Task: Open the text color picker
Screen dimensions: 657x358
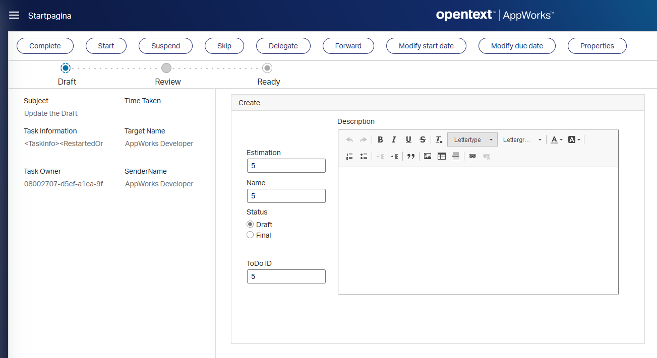Action: 557,139
